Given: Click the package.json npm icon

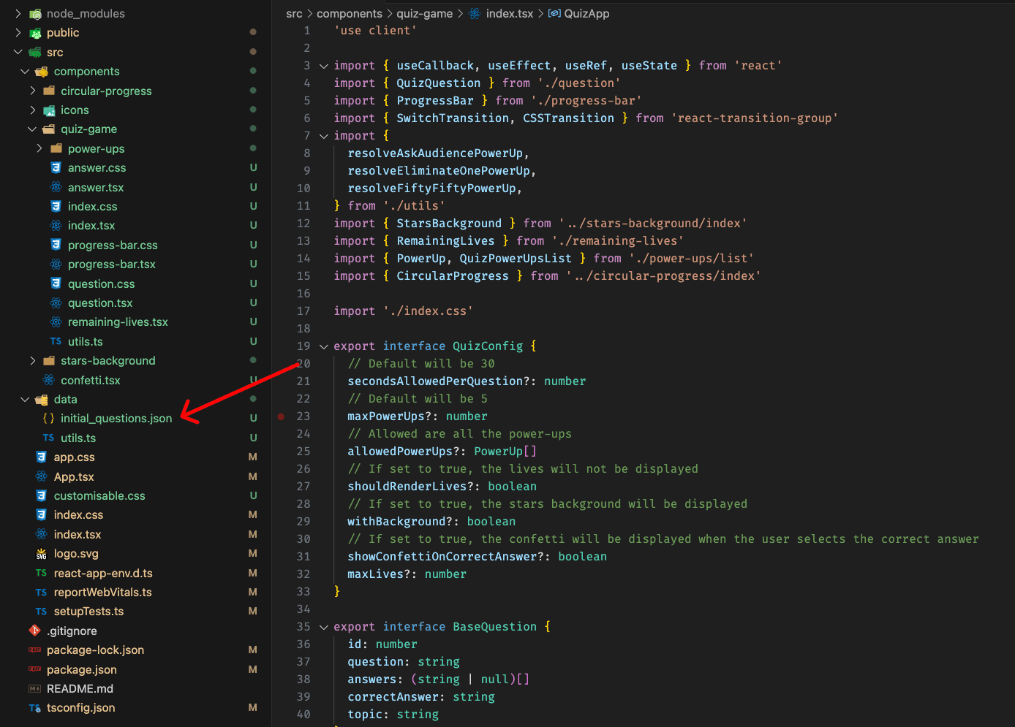Looking at the screenshot, I should click(x=34, y=669).
